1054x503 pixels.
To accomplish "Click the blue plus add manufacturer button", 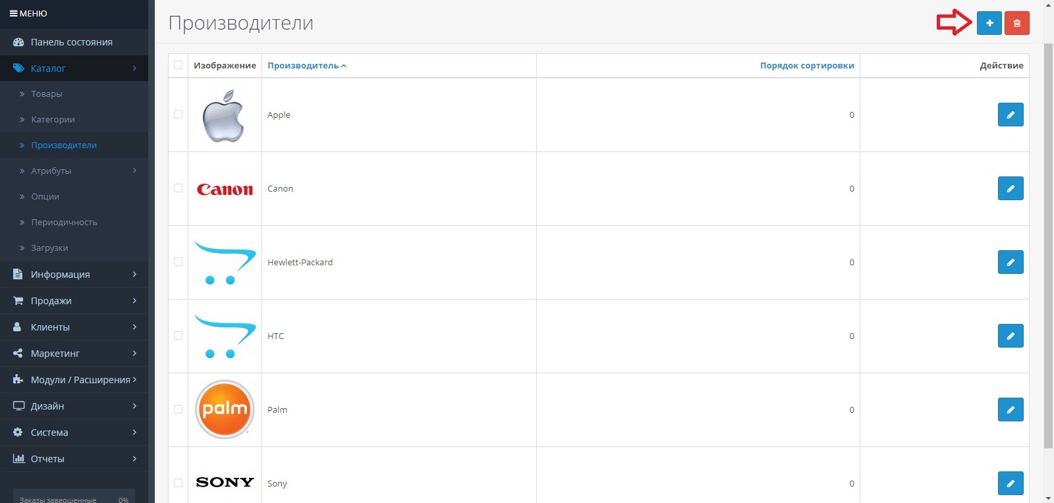I will [989, 23].
